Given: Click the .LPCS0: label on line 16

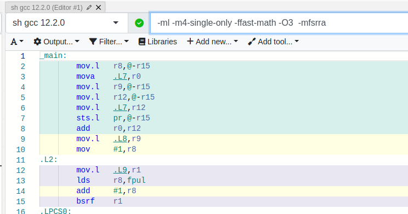Looking at the screenshot, I should tap(56, 211).
